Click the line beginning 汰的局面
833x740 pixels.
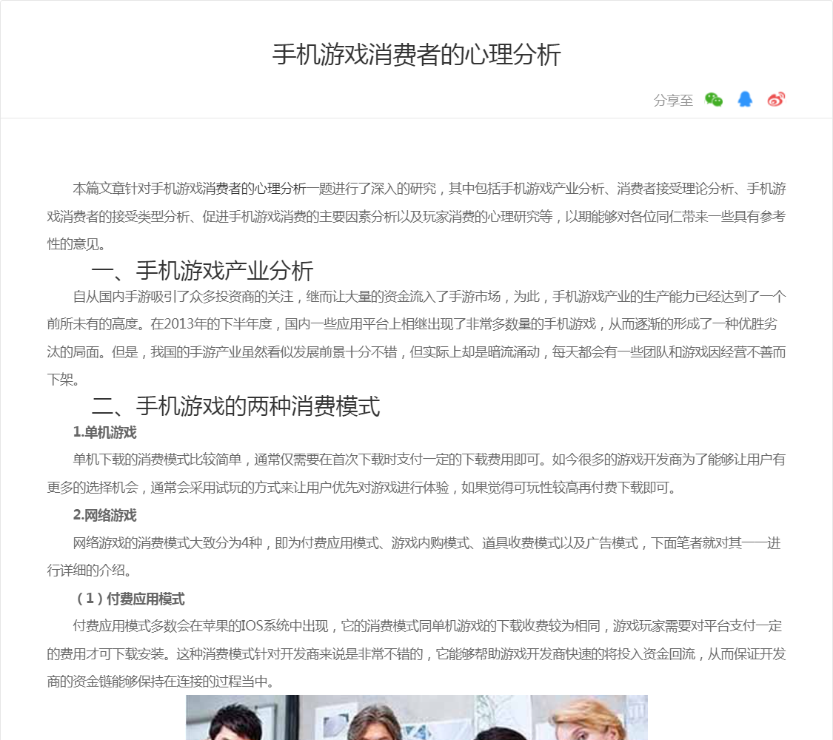416,352
